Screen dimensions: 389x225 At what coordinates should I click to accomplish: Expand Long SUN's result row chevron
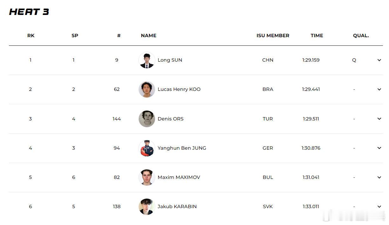(x=379, y=60)
